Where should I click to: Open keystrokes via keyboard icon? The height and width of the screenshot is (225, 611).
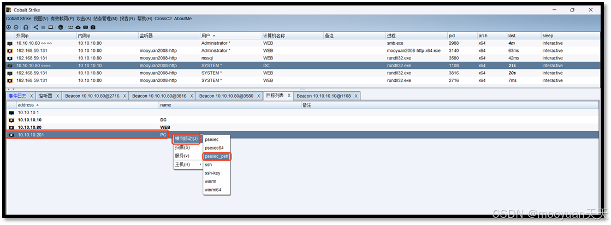point(85,27)
